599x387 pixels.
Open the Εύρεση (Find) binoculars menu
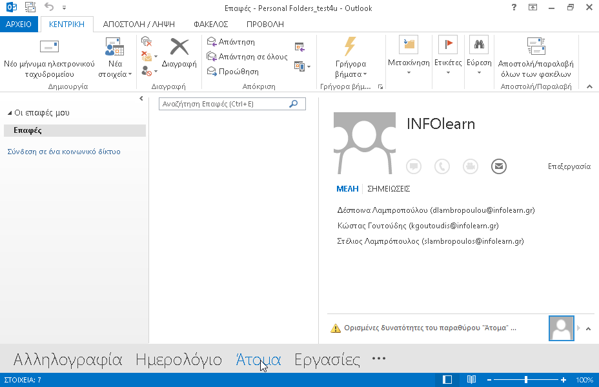pos(479,55)
